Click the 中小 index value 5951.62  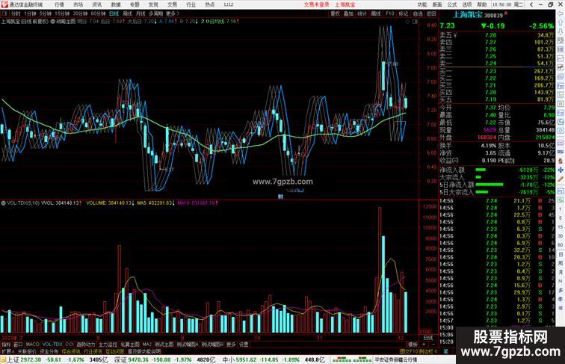coord(246,360)
